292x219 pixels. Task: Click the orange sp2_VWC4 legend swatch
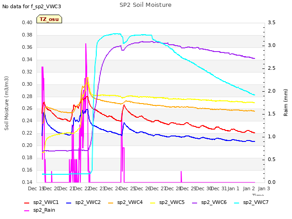110,203
